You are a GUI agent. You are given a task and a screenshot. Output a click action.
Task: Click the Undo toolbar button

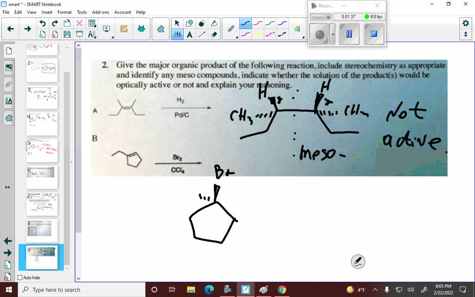[43, 22]
